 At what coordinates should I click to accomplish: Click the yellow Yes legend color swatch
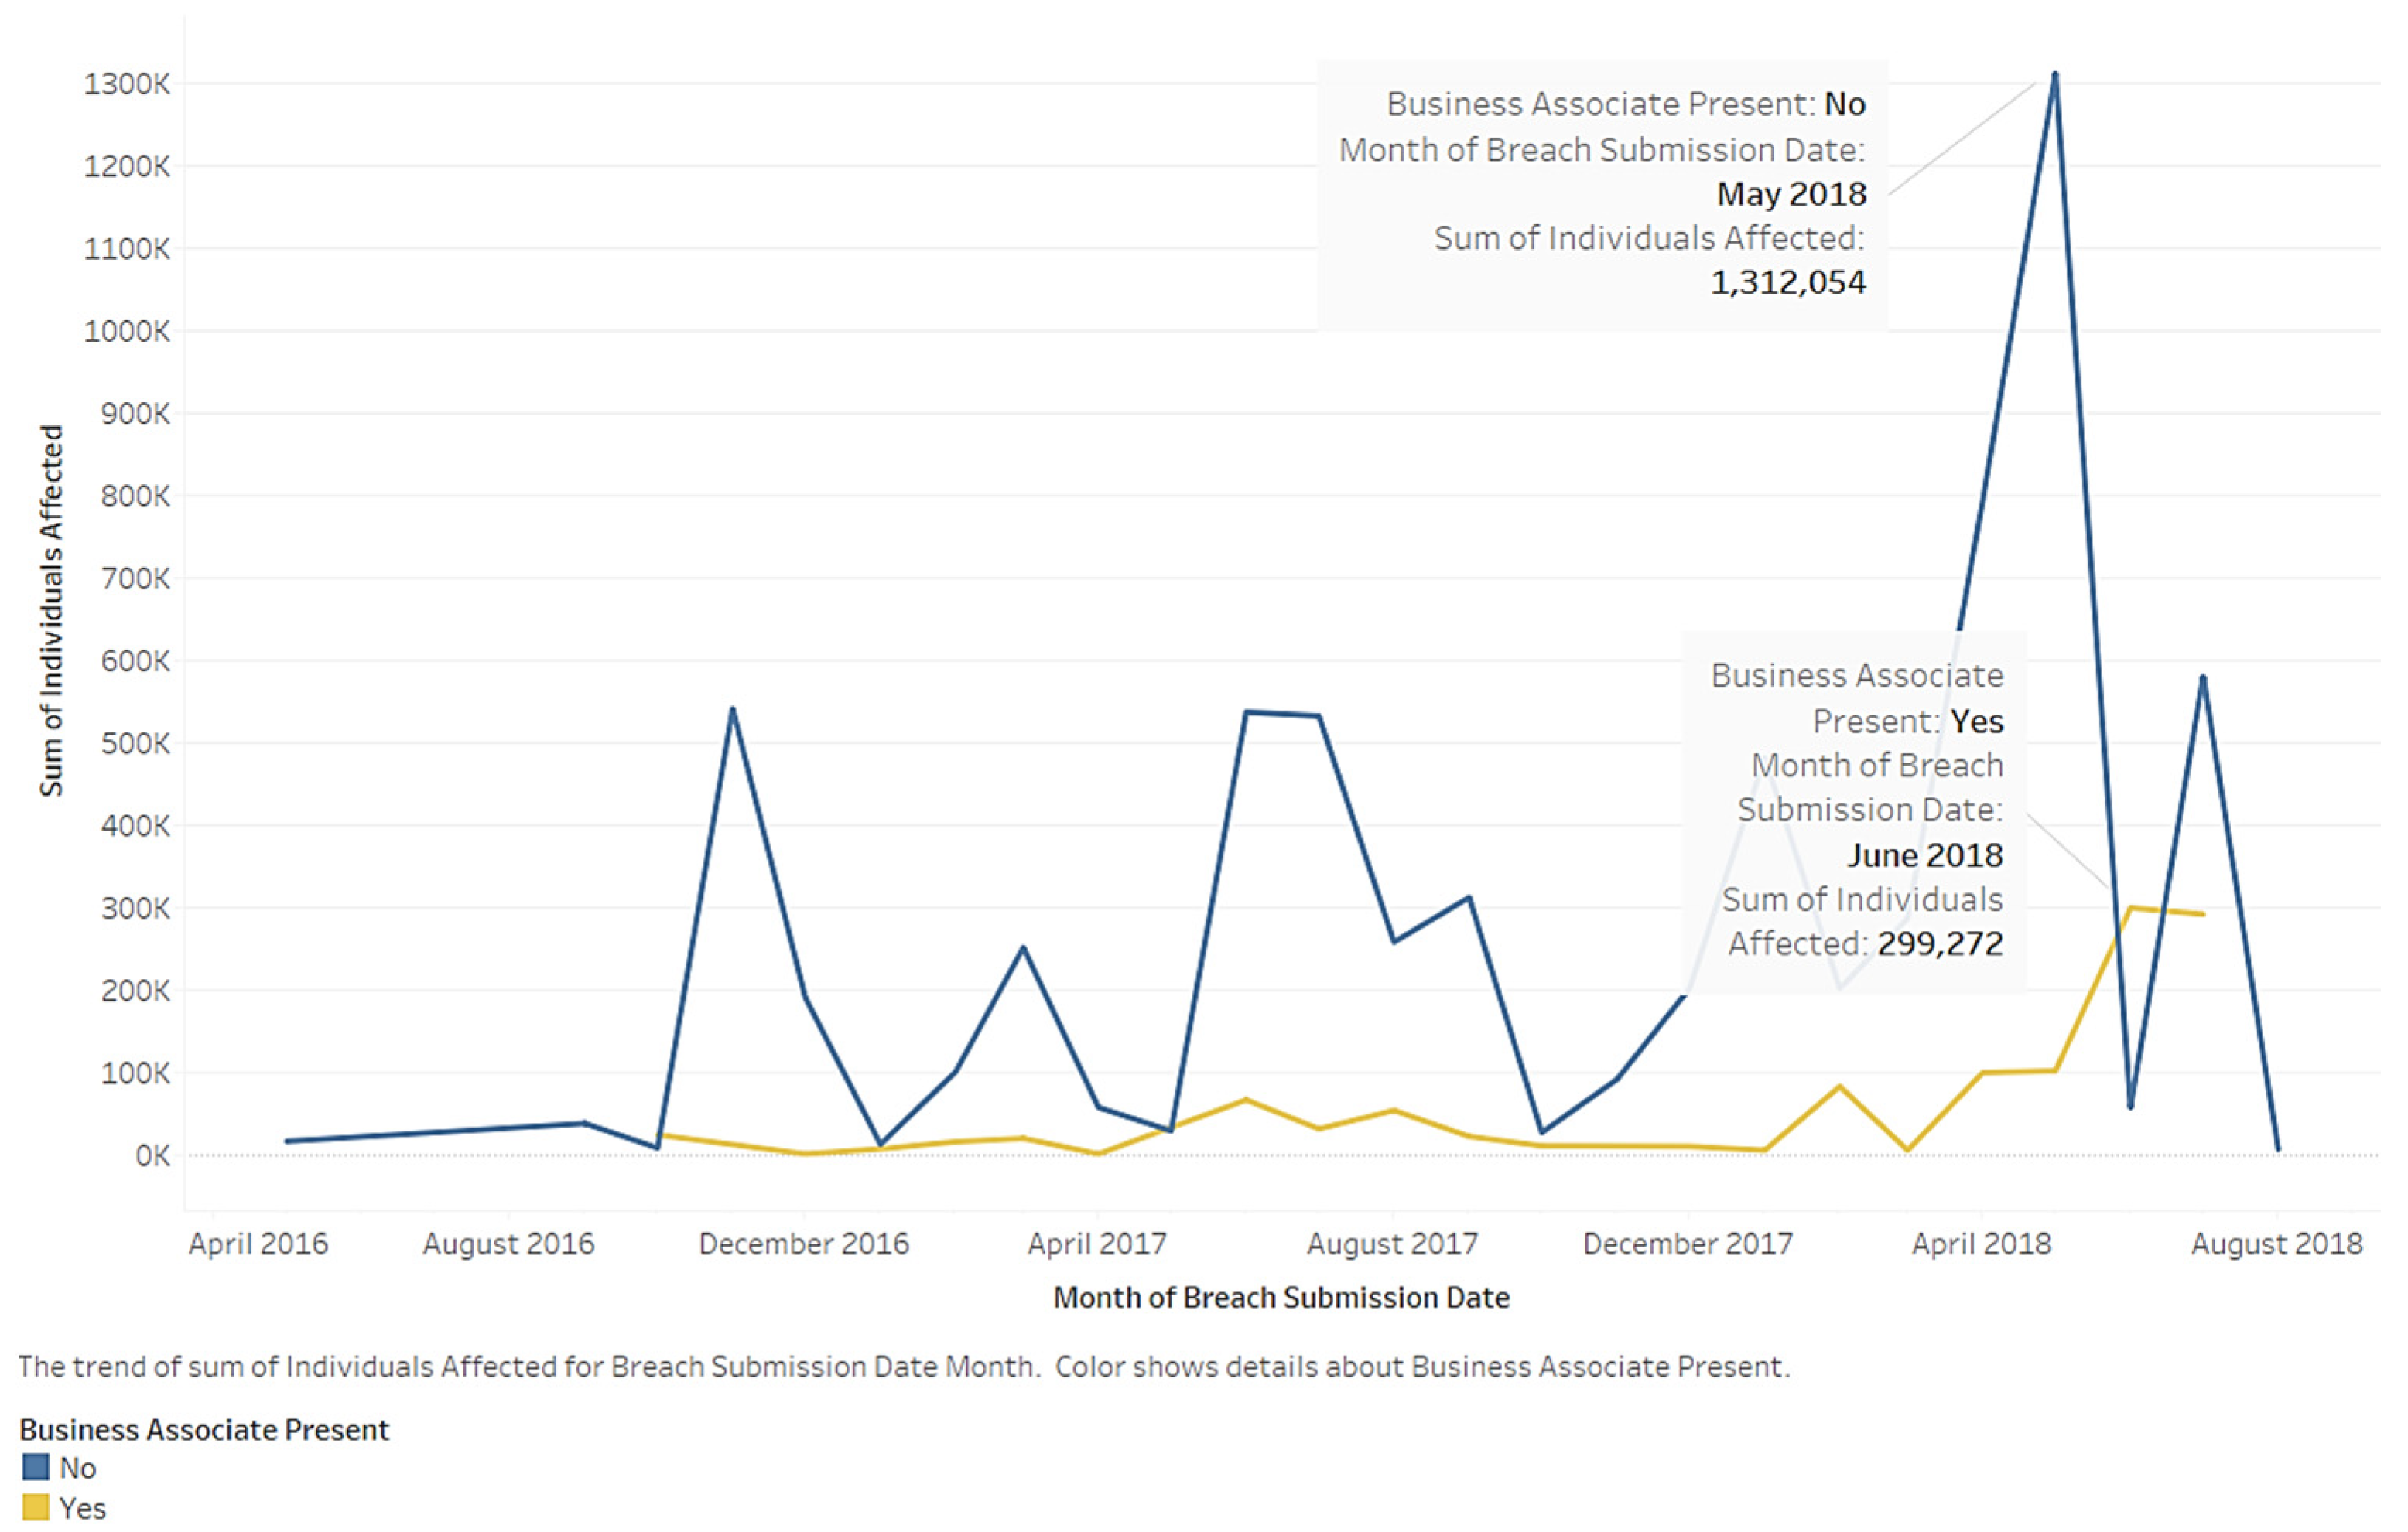35,1506
